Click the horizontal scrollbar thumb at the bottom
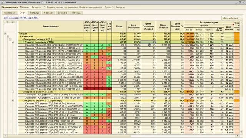 (x=69, y=136)
